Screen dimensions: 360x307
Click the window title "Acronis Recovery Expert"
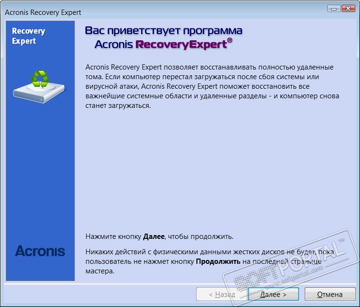43,12
